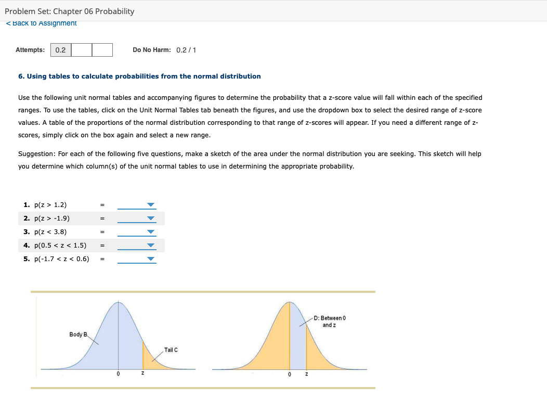Click the z axis label under the left curve
The height and width of the screenshot is (400, 547).
click(x=142, y=373)
